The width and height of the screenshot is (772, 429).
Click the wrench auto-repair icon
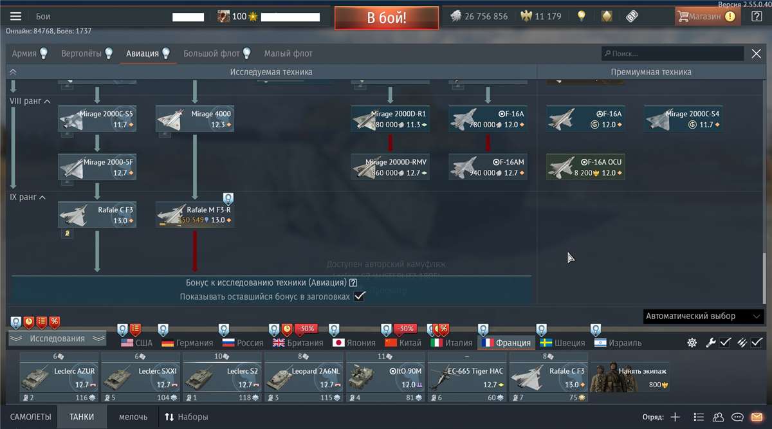(x=710, y=343)
